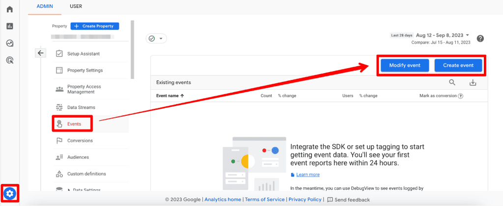Image resolution: width=503 pixels, height=206 pixels.
Task: Open the Terms of Service link
Action: pos(265,200)
